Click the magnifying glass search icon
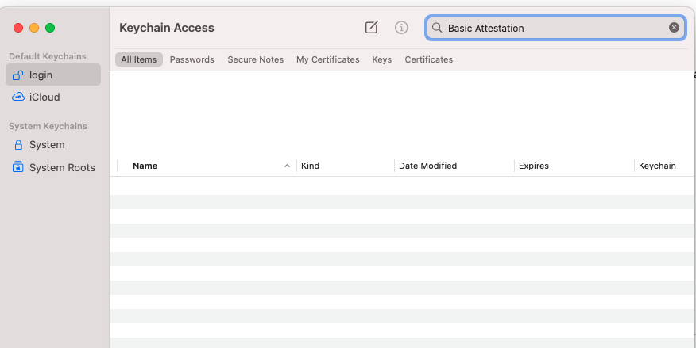The width and height of the screenshot is (696, 348). click(x=437, y=28)
